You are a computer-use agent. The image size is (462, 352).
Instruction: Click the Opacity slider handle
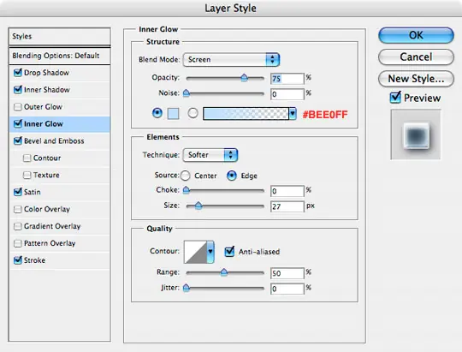tap(244, 78)
